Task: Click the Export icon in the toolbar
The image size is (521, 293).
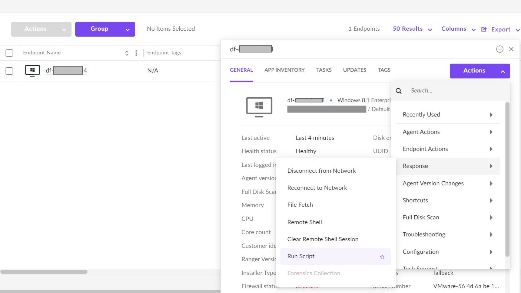Action: pos(484,29)
